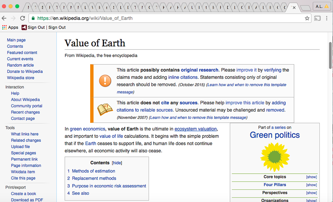Show the Core topics section
333x202 pixels.
coord(311,177)
